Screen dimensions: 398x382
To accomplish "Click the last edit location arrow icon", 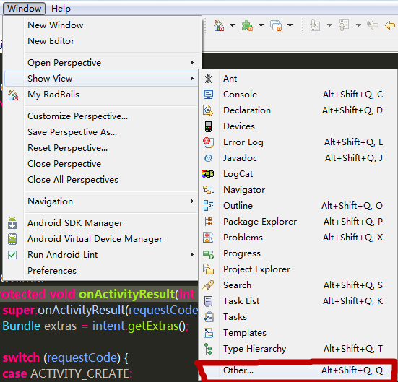I will pos(373,25).
